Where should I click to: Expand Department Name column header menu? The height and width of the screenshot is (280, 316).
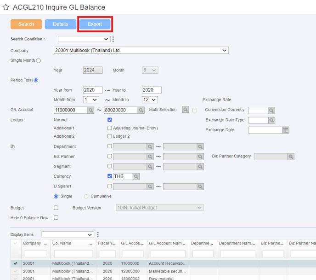[x=254, y=244]
